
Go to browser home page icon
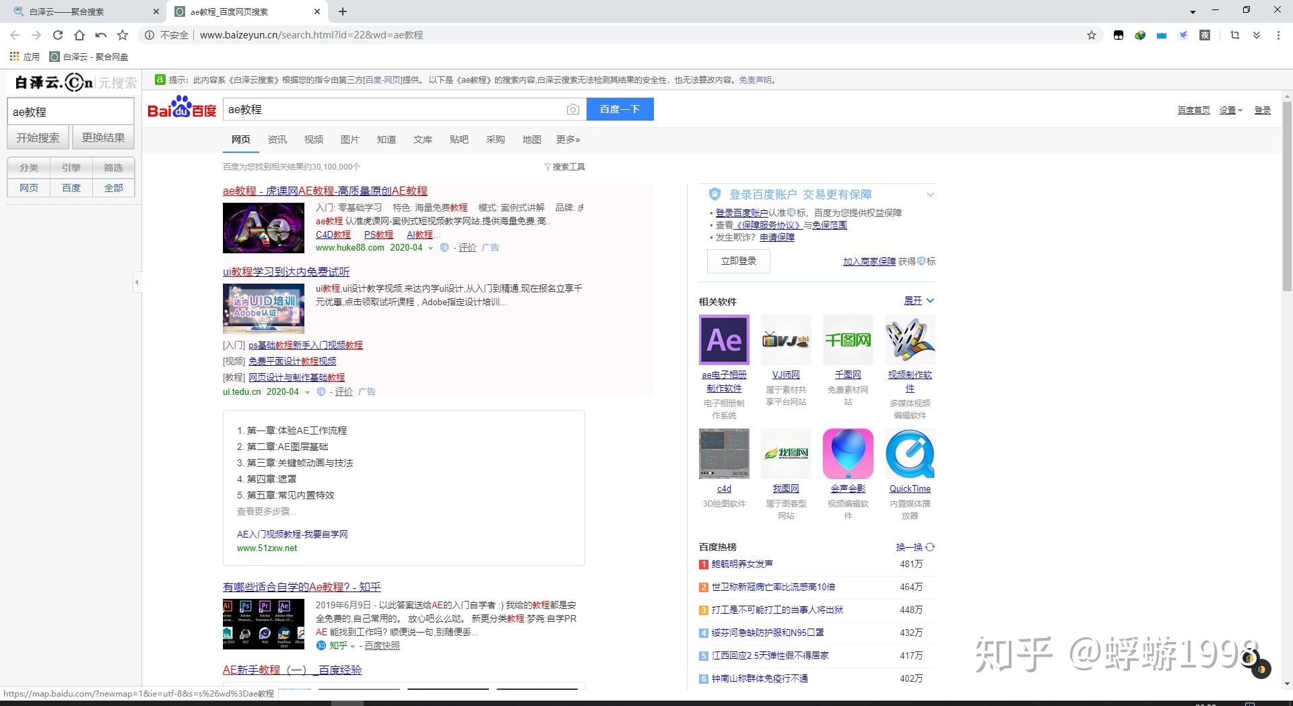79,35
